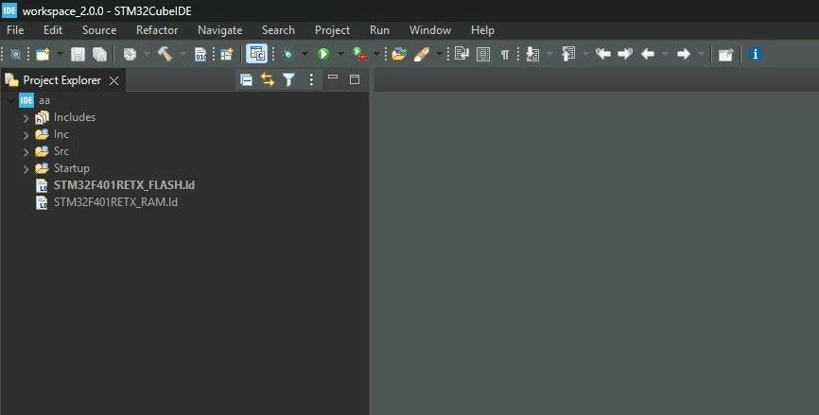Open the Refactor menu
This screenshot has width=819, height=415.
[x=157, y=30]
